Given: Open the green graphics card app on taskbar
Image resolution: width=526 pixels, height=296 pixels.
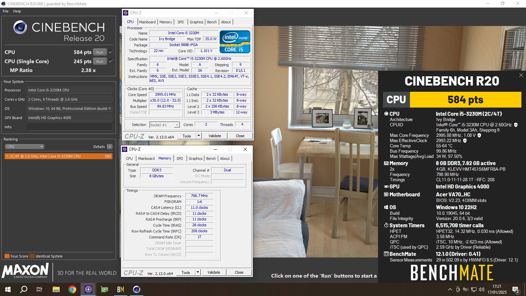Looking at the screenshot, I should click(105, 289).
